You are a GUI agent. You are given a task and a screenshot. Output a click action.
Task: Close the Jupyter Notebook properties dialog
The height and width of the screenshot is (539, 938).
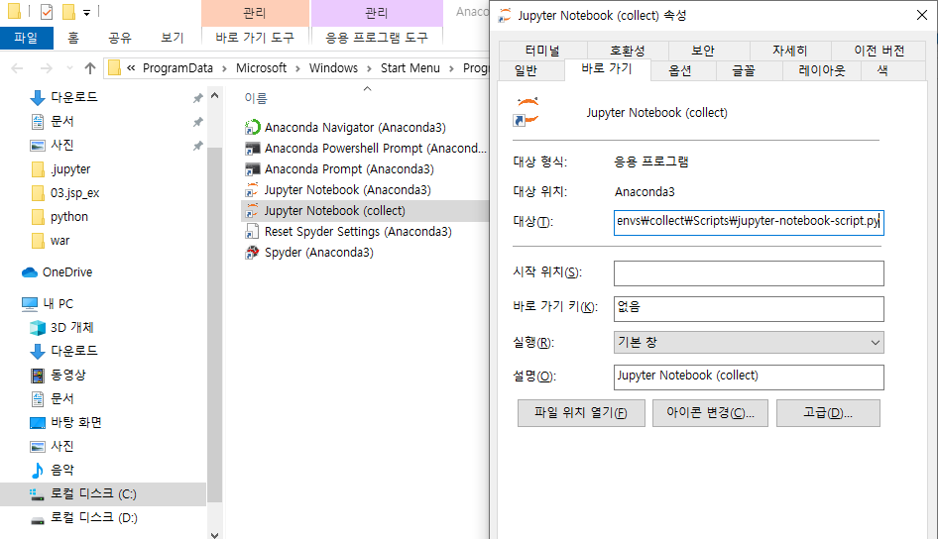pos(922,15)
